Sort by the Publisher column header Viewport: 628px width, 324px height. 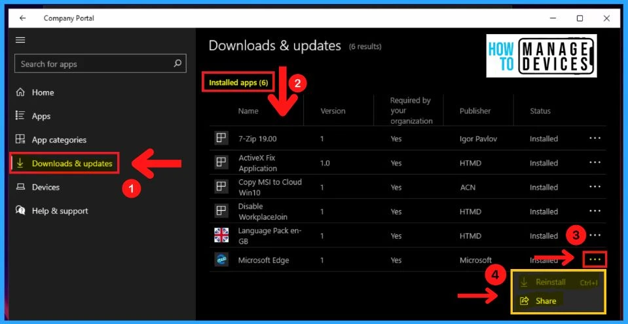(475, 111)
